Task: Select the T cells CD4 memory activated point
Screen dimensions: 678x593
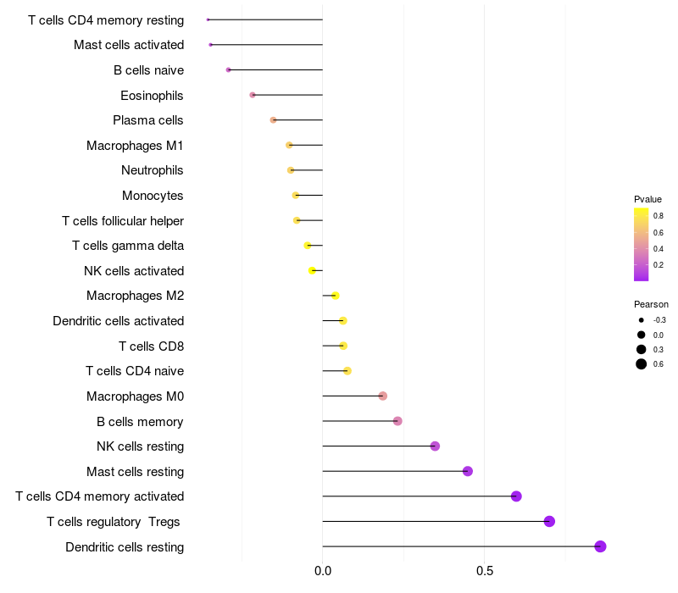Action: (x=516, y=496)
